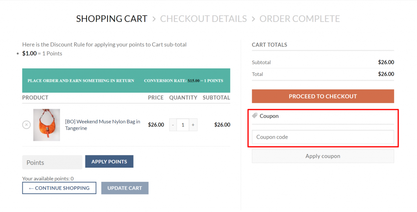The image size is (417, 212).
Task: Select the Shopping Cart breadcrumb step
Action: 112,19
